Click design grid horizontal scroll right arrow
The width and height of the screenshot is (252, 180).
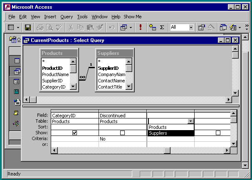[x=227, y=150]
